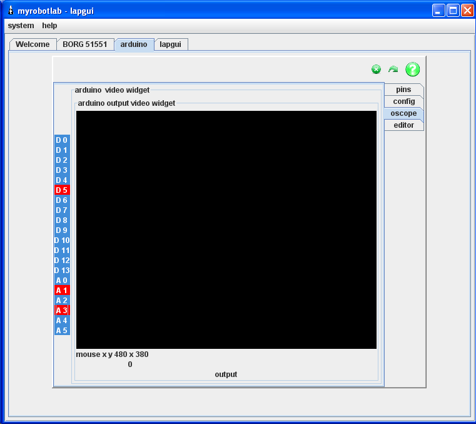Select the oscope side tab

tap(403, 113)
